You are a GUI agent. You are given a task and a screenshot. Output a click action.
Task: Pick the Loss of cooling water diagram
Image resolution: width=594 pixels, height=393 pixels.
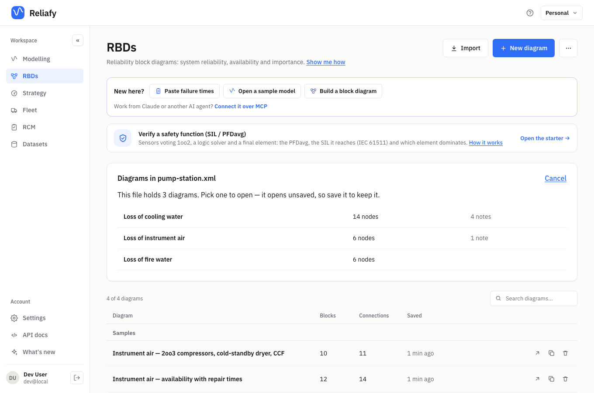342,217
